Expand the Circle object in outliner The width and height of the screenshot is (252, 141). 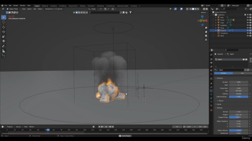tap(216, 20)
